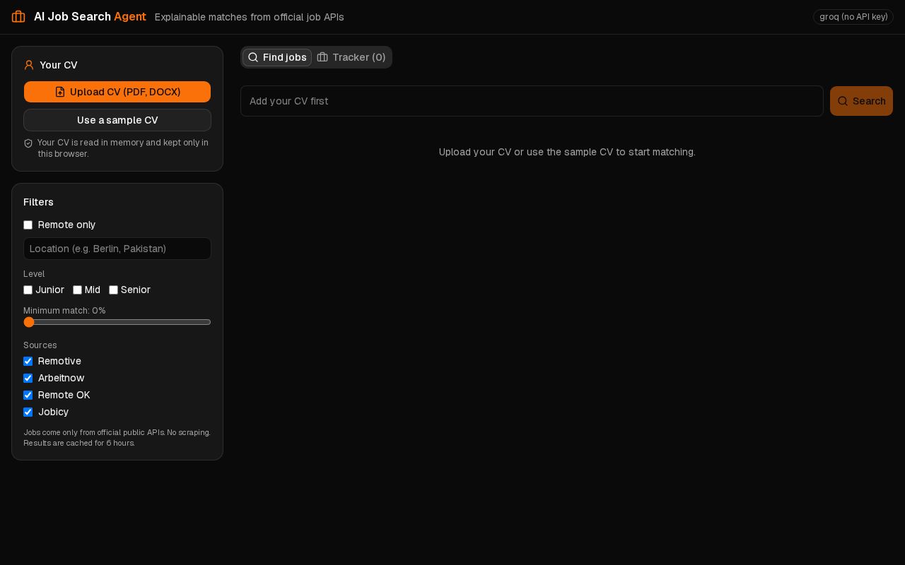Click the 'Jobs come only from official public APIs' note
Image resolution: width=905 pixels, height=565 pixels.
(x=117, y=438)
